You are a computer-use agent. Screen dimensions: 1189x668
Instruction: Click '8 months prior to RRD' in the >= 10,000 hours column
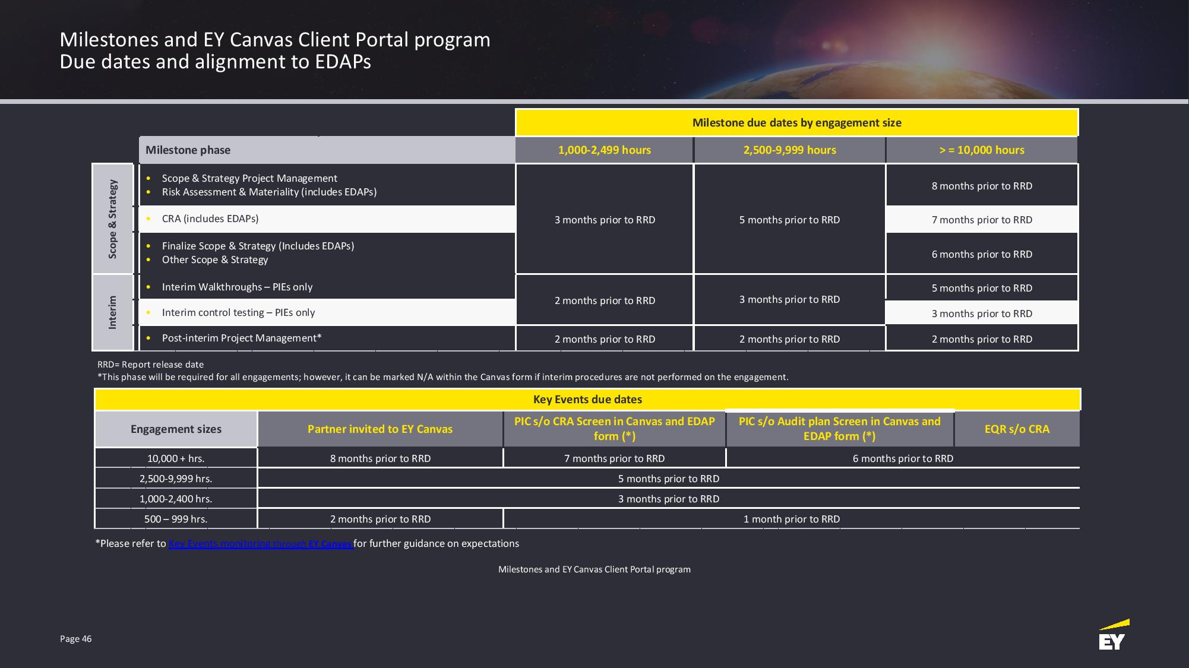982,186
